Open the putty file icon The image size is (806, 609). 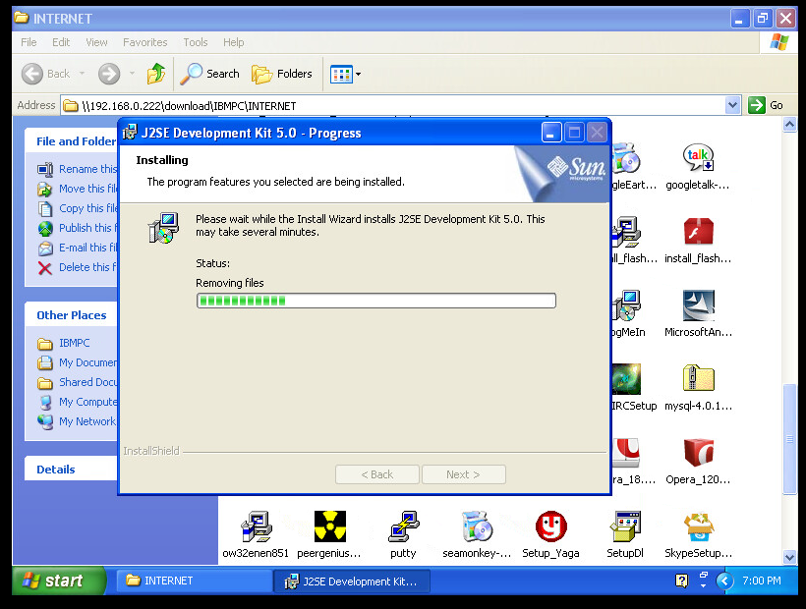(x=403, y=527)
